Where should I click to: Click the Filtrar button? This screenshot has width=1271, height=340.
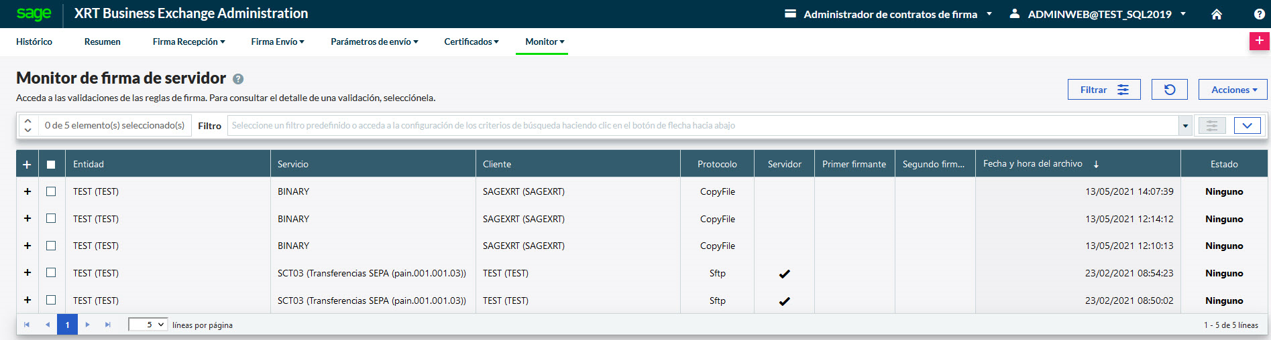pyautogui.click(x=1103, y=90)
